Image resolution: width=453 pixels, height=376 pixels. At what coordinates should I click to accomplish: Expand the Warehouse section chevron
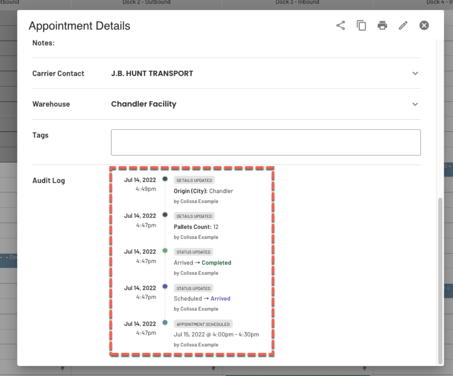point(415,104)
